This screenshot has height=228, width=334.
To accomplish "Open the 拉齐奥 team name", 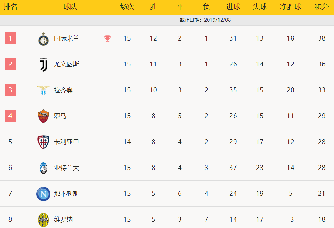I will [63, 90].
